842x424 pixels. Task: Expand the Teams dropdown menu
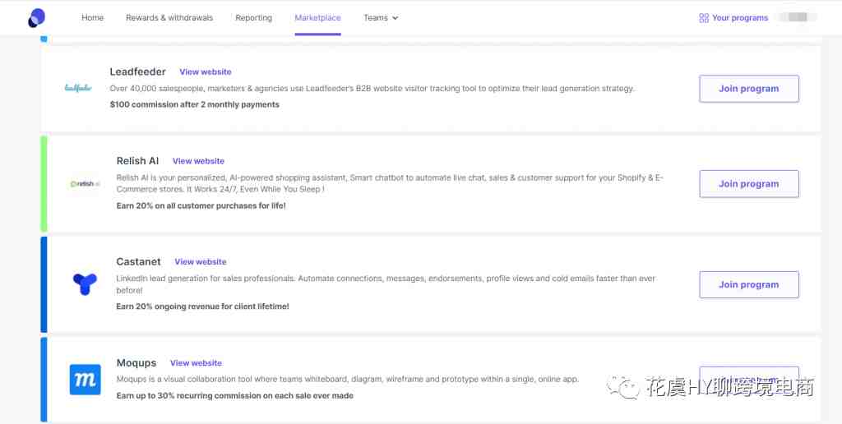pyautogui.click(x=381, y=18)
